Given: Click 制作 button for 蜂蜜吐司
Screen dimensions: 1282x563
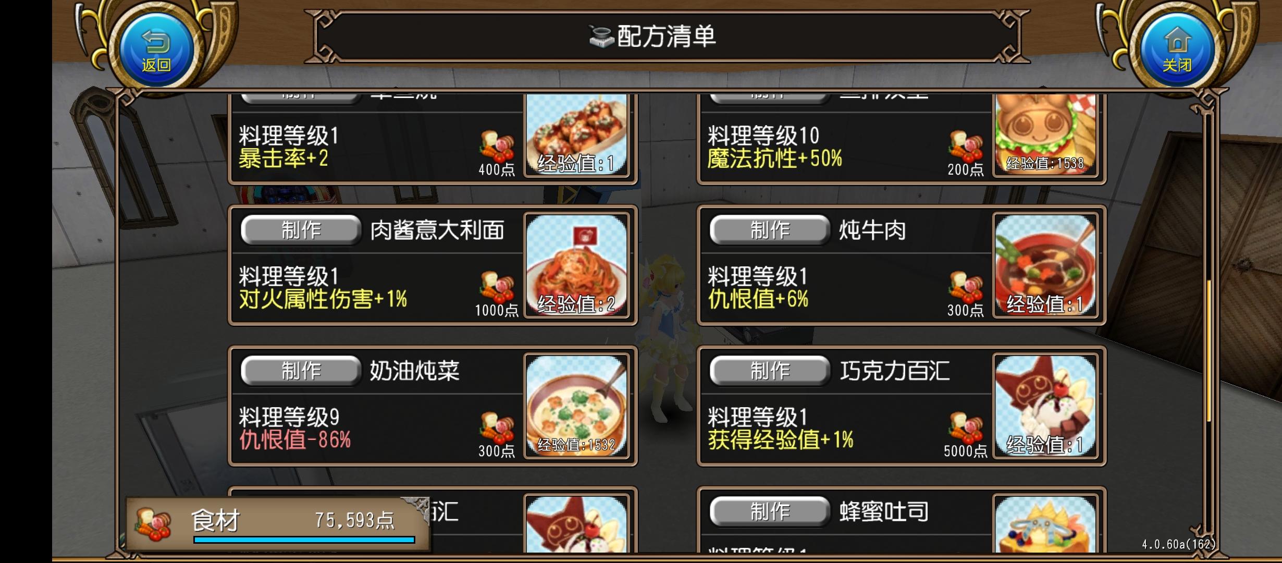Looking at the screenshot, I should tap(770, 511).
